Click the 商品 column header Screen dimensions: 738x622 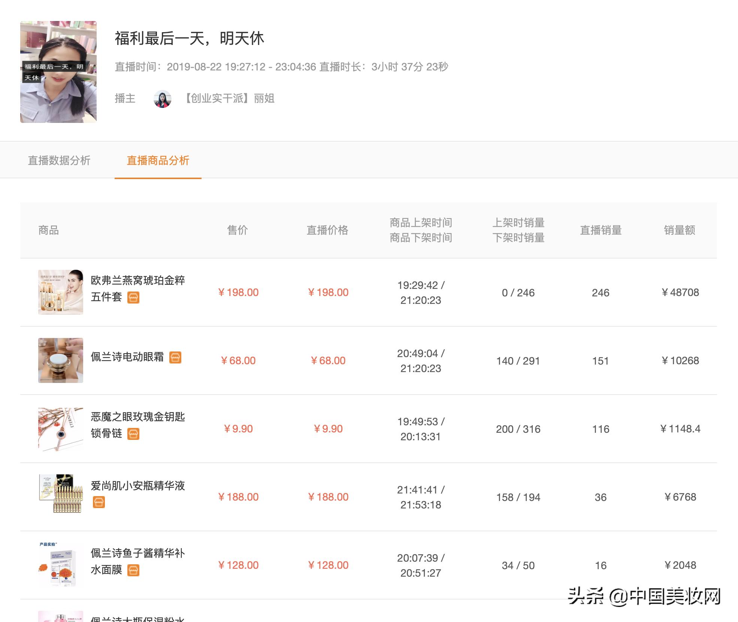pyautogui.click(x=49, y=230)
